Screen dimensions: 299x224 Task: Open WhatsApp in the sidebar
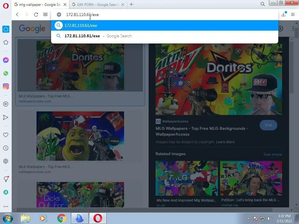click(x=6, y=73)
